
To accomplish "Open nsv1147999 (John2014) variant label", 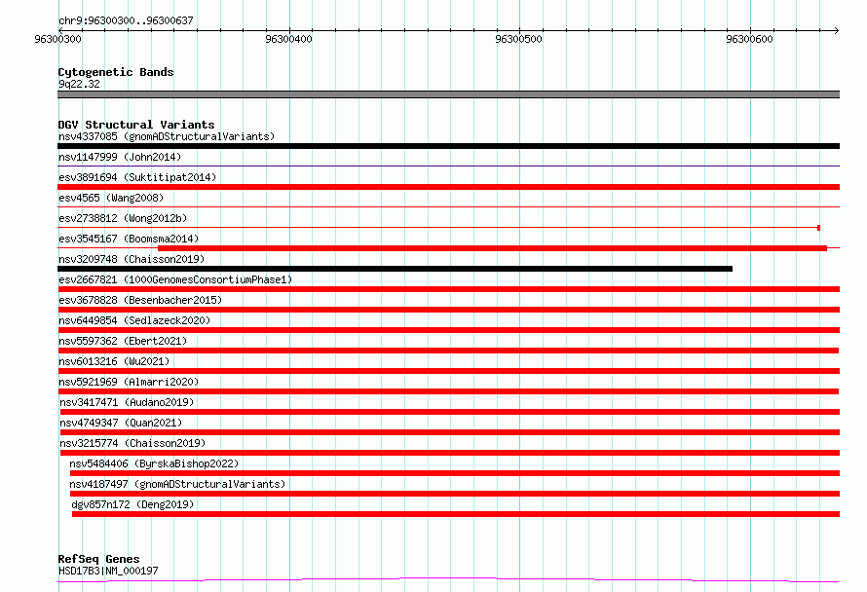I will click(120, 157).
